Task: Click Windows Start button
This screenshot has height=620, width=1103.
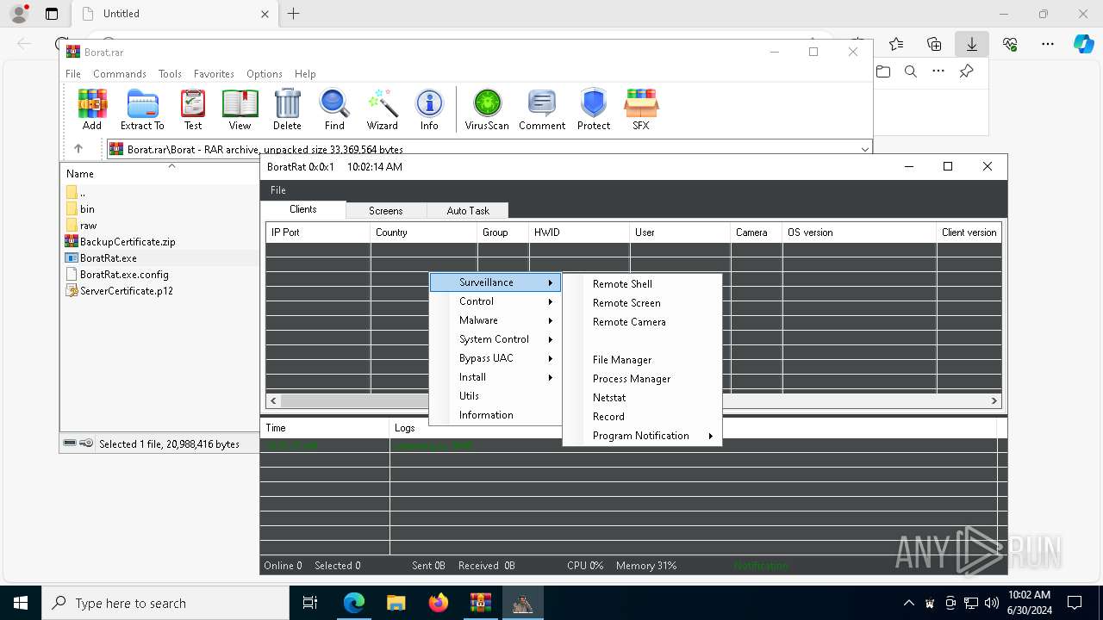Action: tap(21, 603)
